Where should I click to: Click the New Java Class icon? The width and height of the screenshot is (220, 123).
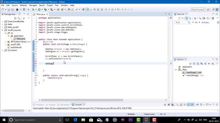[62, 10]
